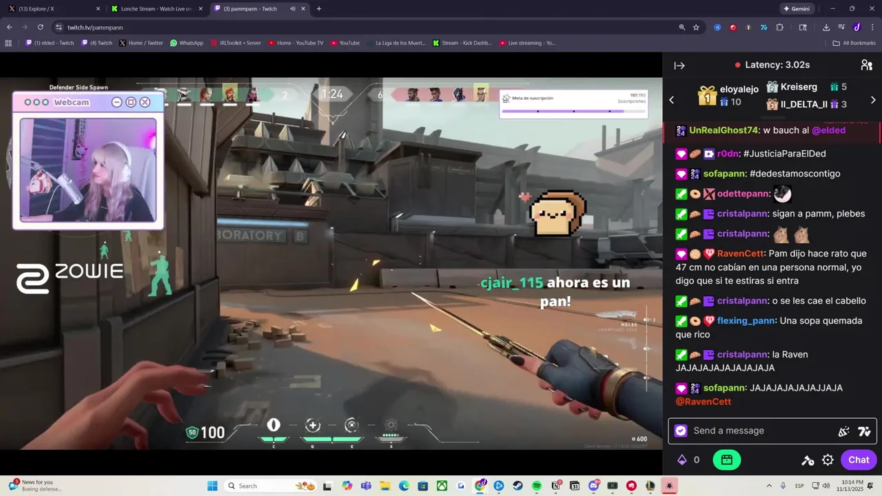This screenshot has width=882, height=496.
Task: View Bits balance icon below chat
Action: tap(682, 459)
